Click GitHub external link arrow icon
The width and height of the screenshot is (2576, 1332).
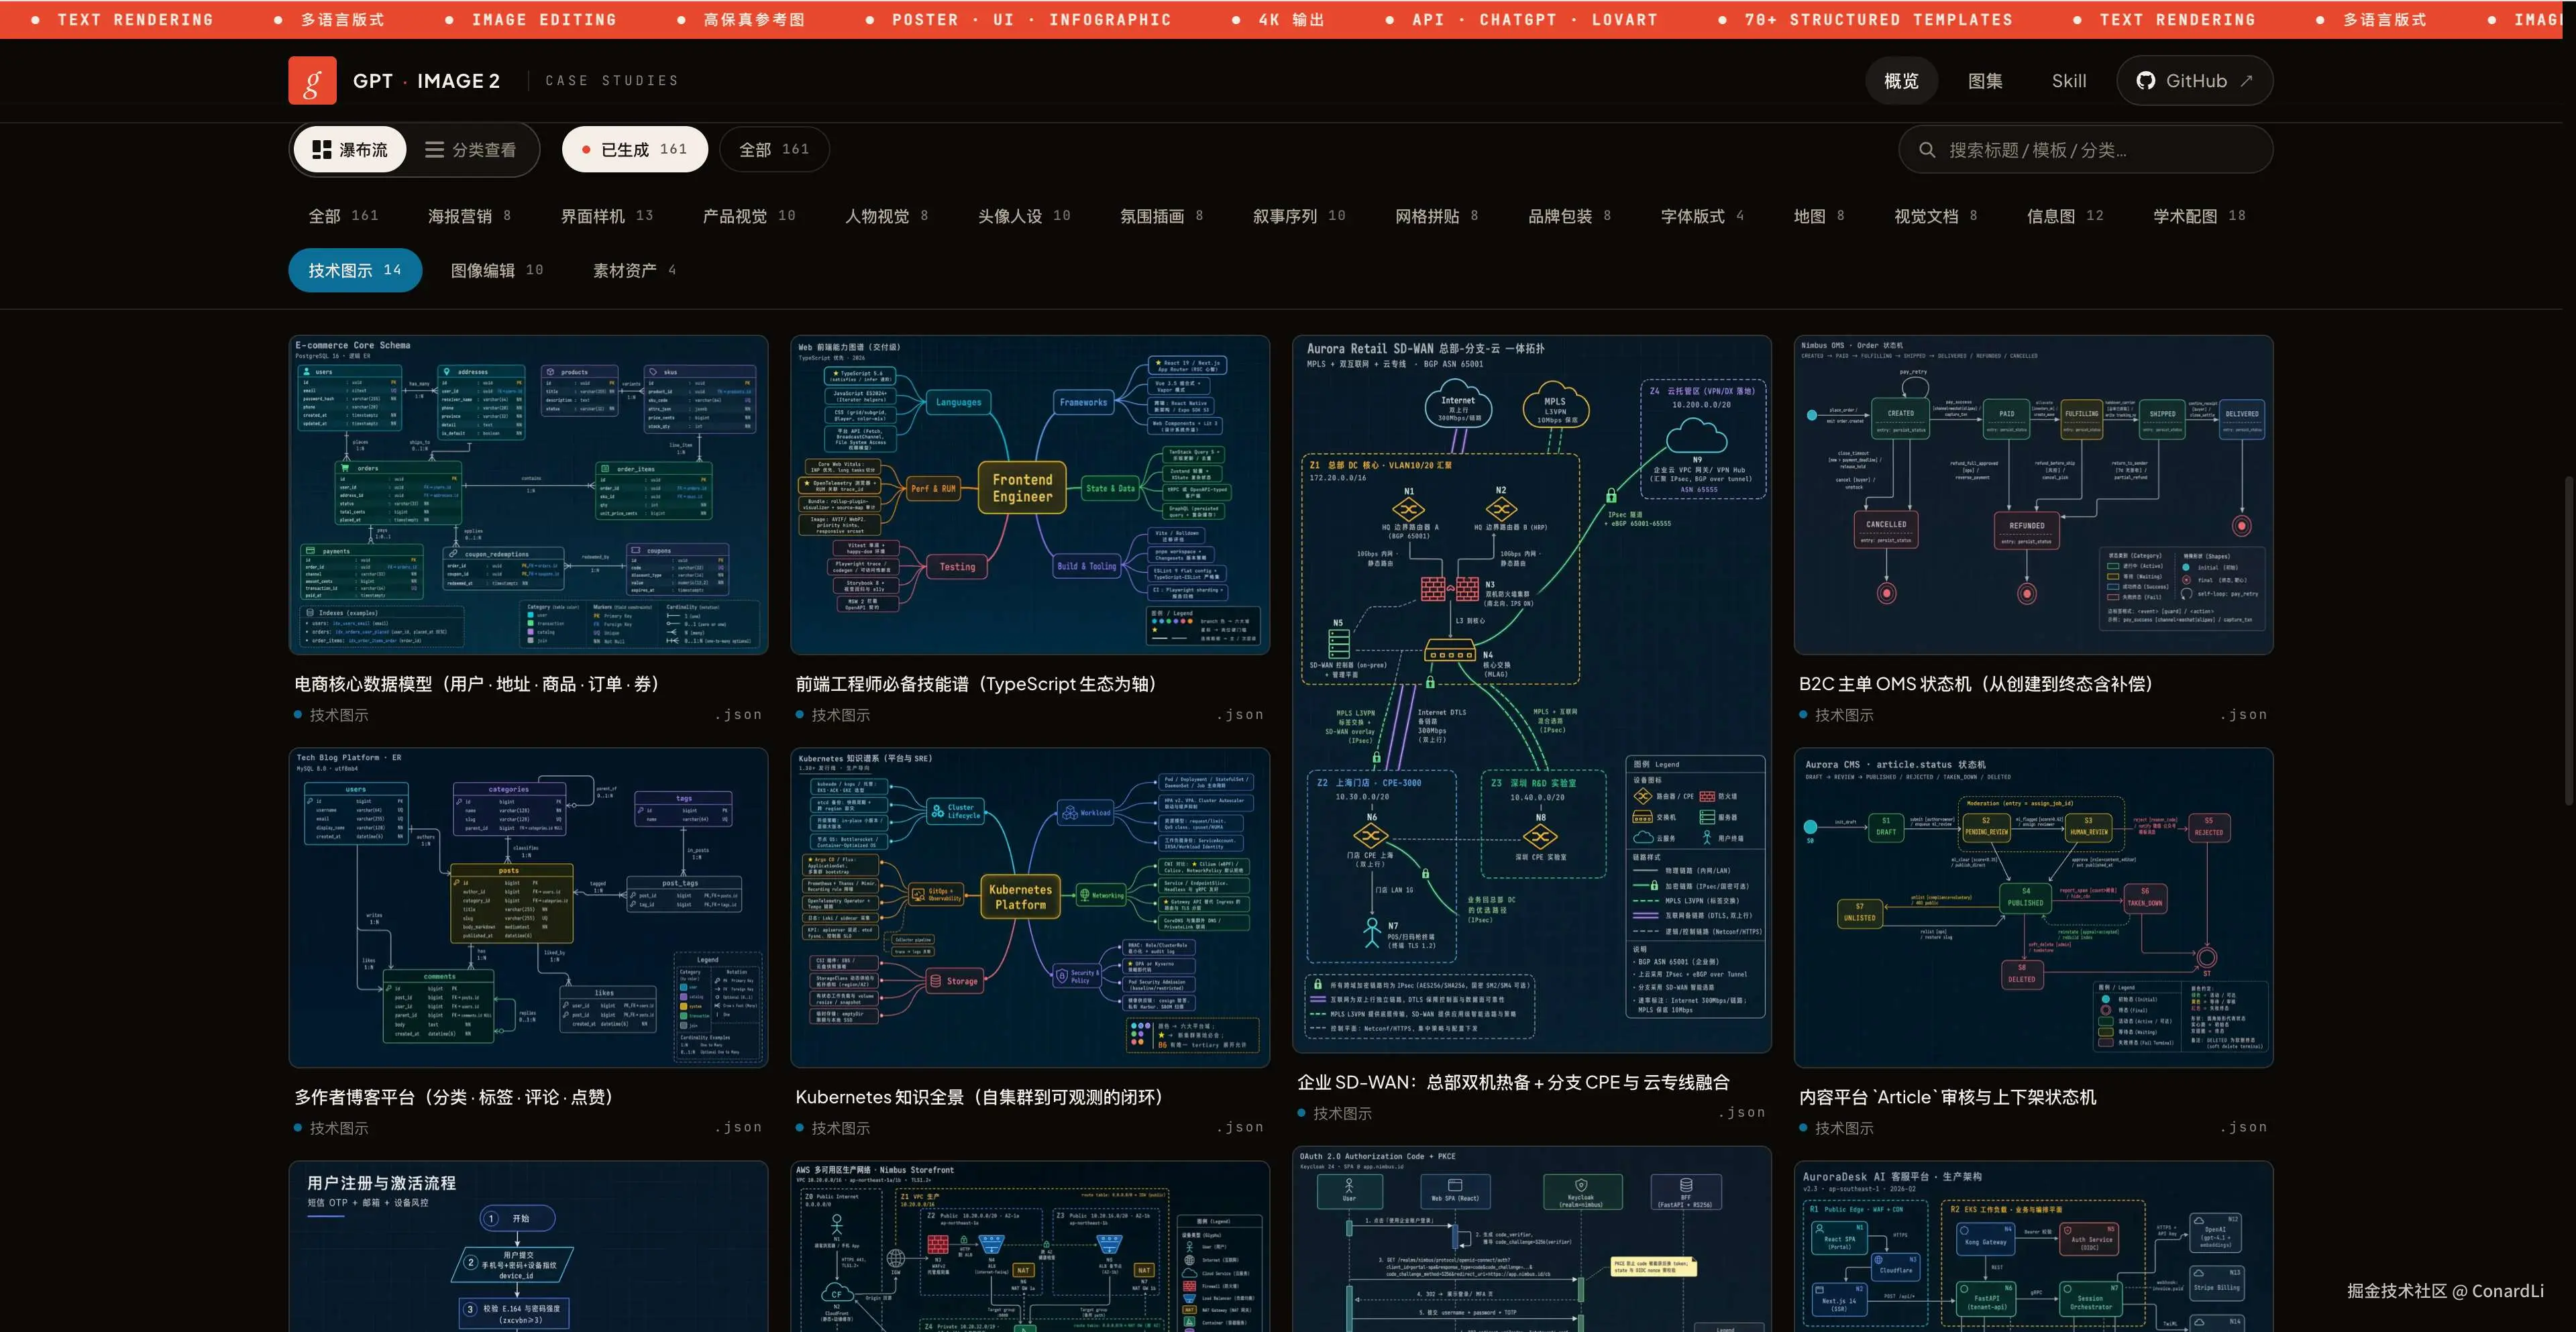tap(2247, 81)
